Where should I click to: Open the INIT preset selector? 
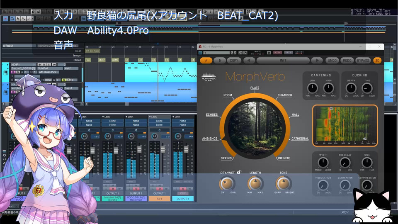pos(283,61)
